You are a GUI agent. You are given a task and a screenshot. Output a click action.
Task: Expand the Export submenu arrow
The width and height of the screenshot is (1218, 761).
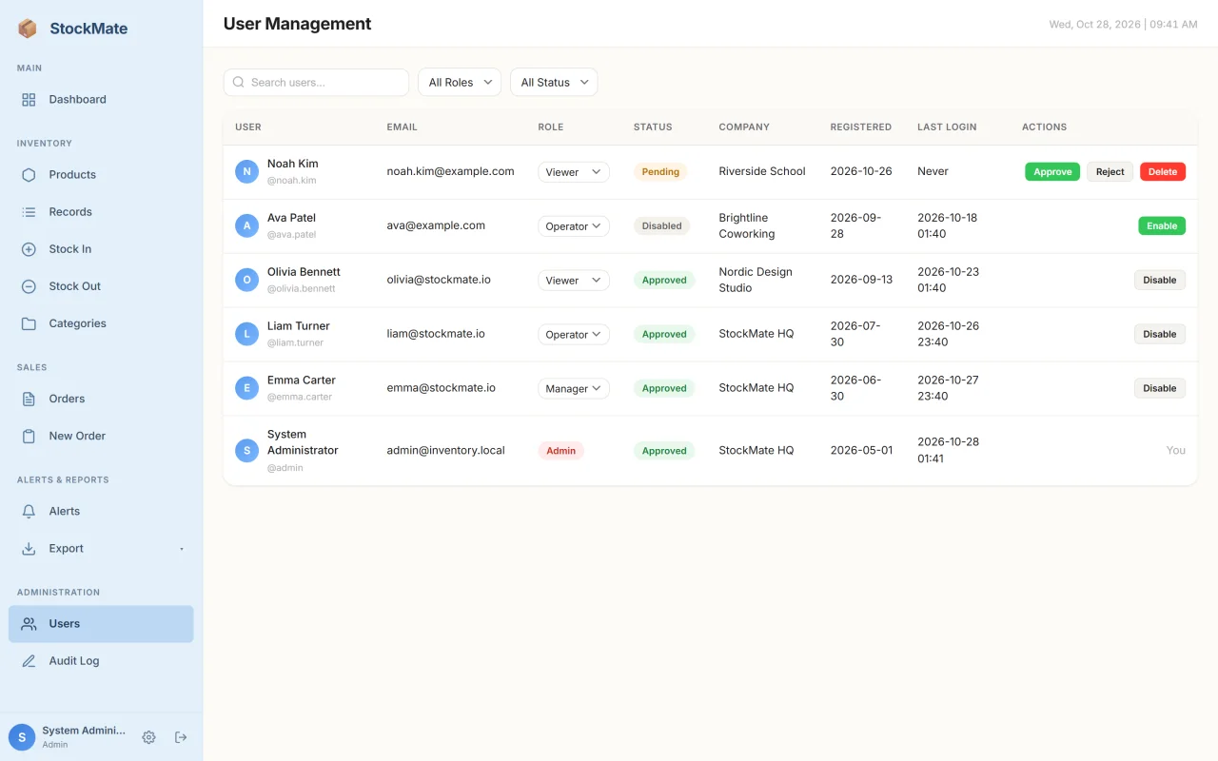(x=181, y=549)
